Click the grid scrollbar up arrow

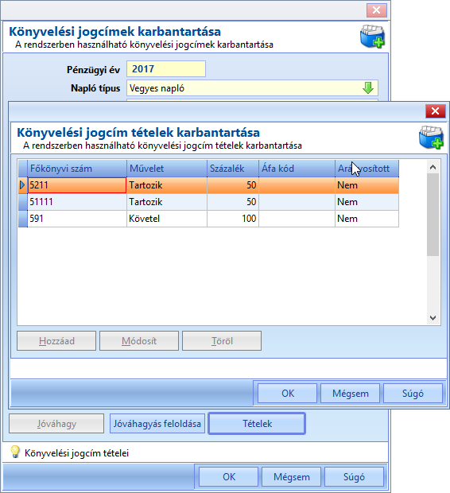click(433, 167)
